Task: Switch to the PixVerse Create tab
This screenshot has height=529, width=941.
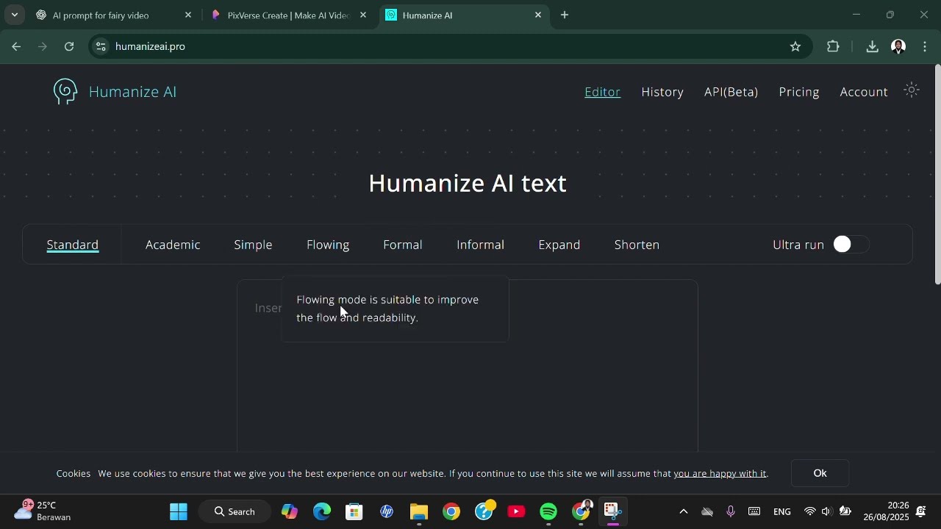Action: pos(288,15)
